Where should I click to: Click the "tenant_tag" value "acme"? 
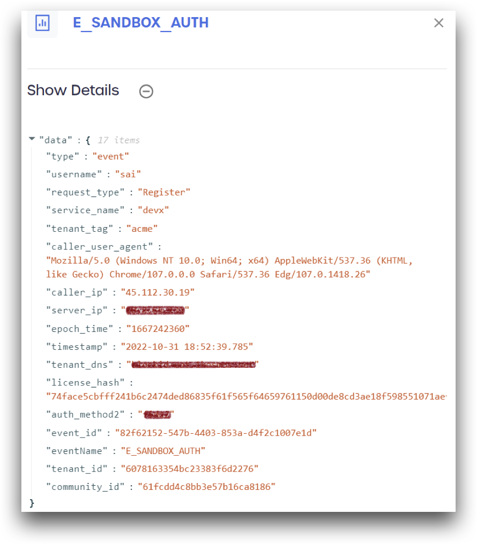(x=142, y=229)
